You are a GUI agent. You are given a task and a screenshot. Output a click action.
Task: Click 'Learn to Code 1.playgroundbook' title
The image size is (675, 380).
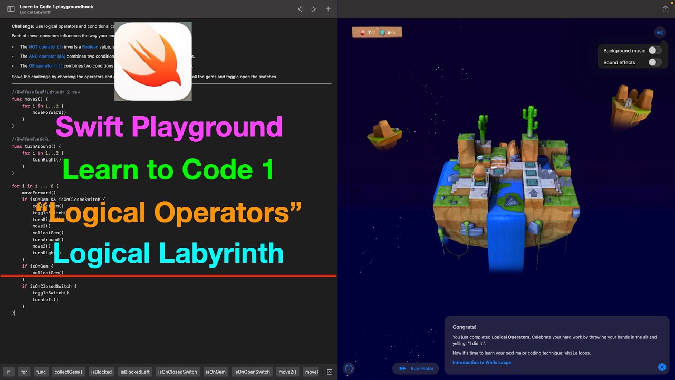point(56,6)
